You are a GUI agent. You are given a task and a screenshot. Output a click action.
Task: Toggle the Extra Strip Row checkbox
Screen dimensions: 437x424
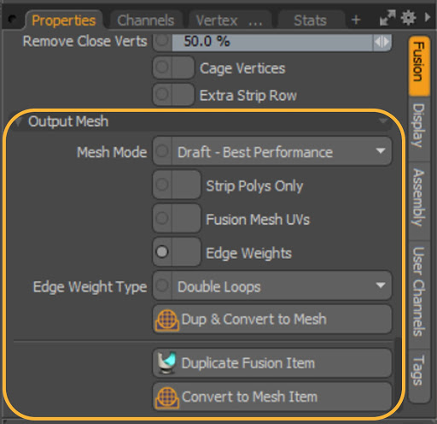(183, 94)
